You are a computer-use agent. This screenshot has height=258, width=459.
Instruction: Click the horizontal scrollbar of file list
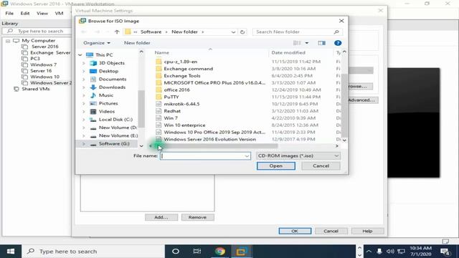click(216, 146)
